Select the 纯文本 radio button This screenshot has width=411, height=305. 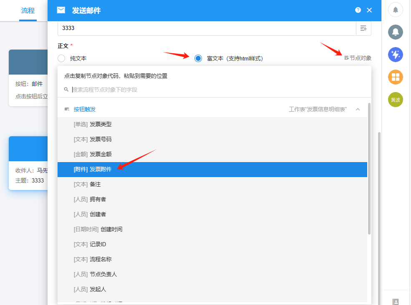[62, 58]
